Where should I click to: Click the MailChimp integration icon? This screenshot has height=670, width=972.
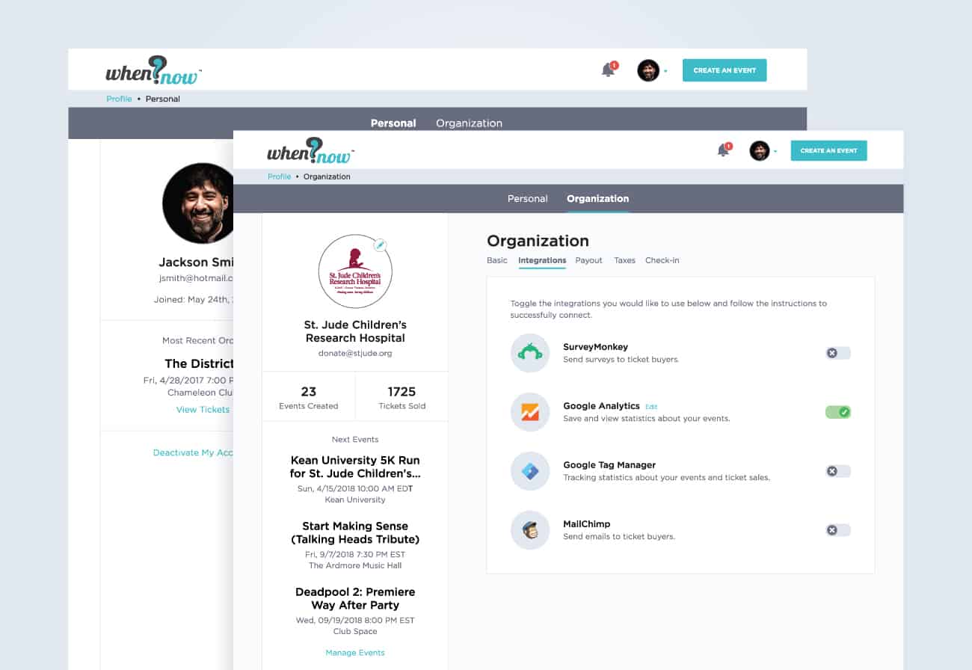[x=529, y=529]
